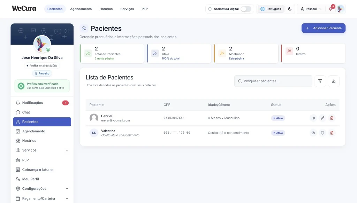This screenshot has width=357, height=203.
Task: View Gabriel details with eye icon
Action: [x=313, y=118]
